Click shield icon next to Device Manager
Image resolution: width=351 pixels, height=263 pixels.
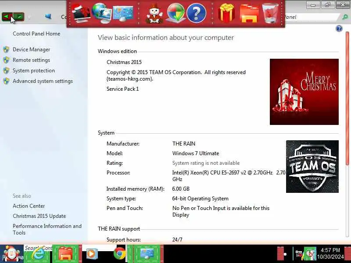[6, 50]
